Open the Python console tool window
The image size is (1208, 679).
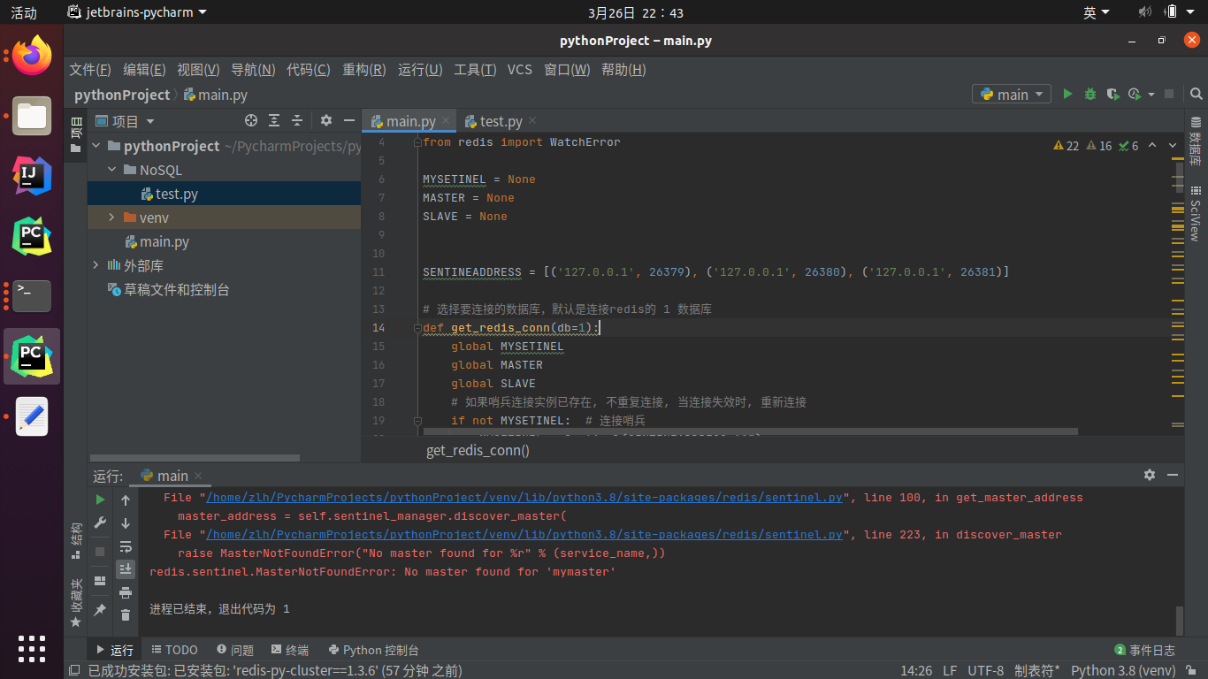coord(372,650)
